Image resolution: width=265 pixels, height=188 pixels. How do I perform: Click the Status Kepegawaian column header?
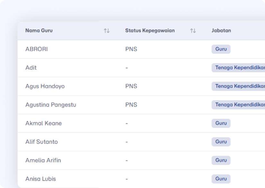pyautogui.click(x=150, y=30)
